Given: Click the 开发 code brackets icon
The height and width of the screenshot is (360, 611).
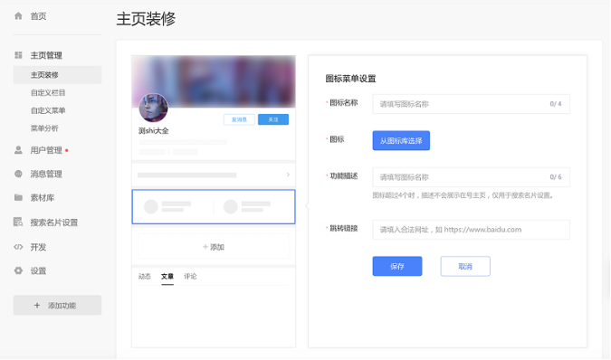Looking at the screenshot, I should click(x=18, y=247).
